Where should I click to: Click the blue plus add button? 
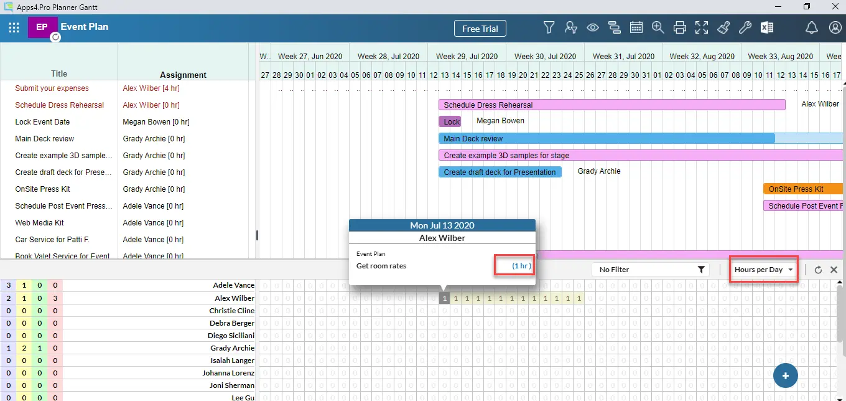click(x=786, y=376)
